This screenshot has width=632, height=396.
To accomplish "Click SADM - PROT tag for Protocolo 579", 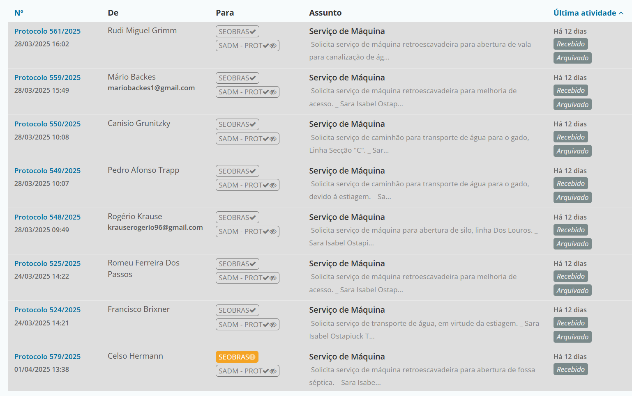I will pos(247,371).
